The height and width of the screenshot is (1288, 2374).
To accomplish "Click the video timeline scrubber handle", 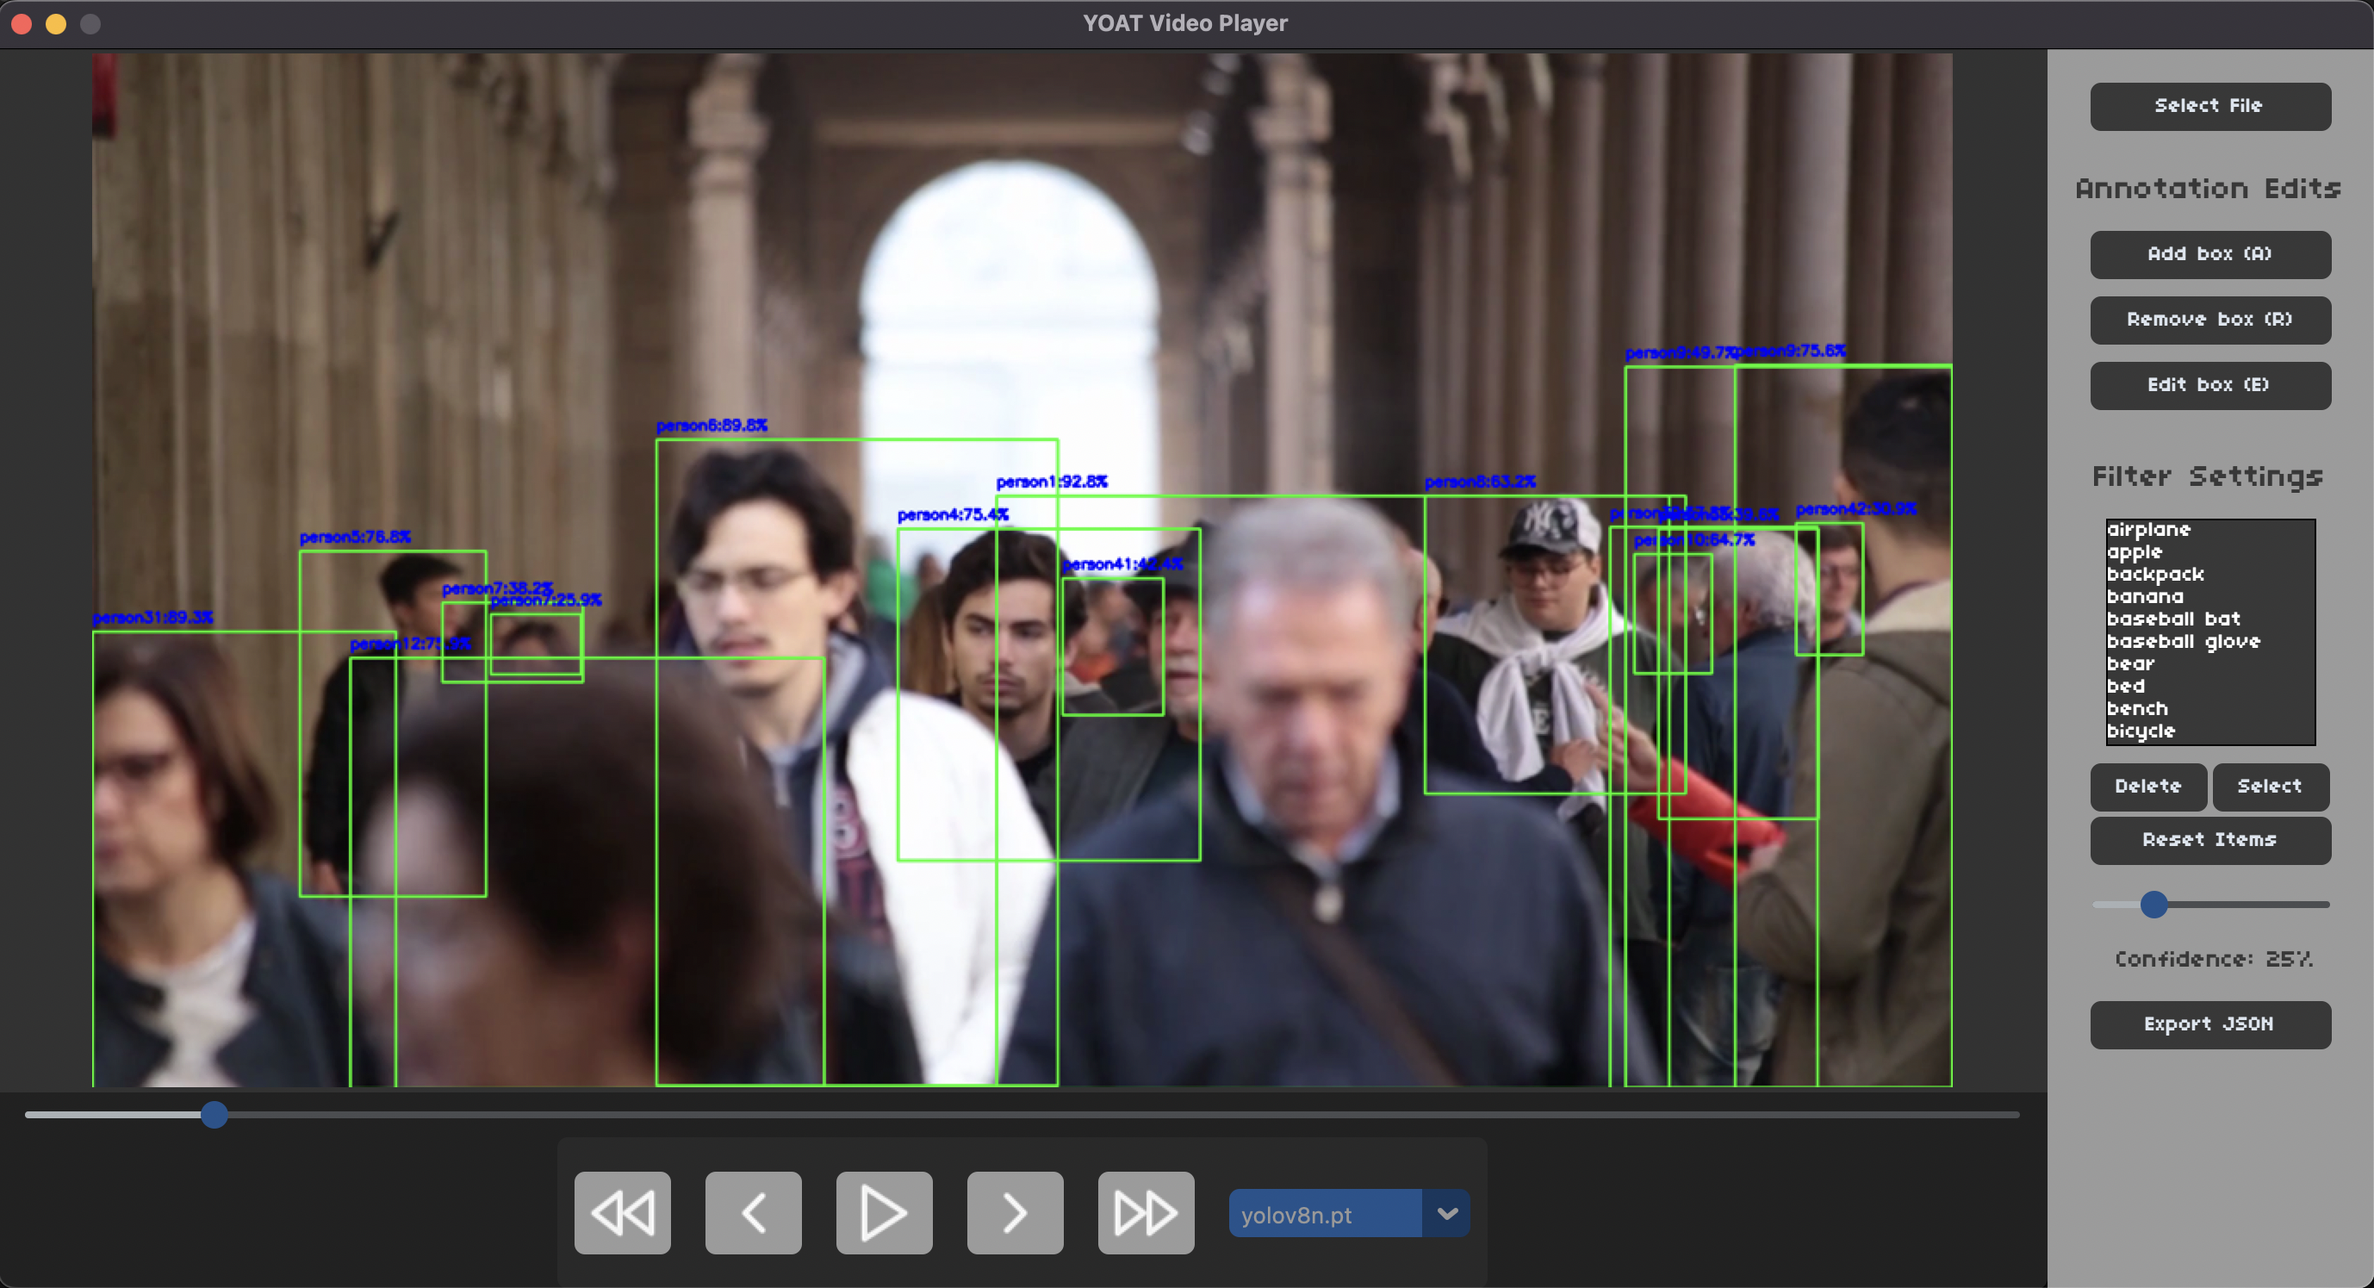I will pyautogui.click(x=214, y=1115).
